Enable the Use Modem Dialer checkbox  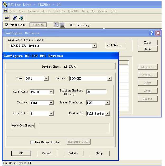click(x=32, y=142)
